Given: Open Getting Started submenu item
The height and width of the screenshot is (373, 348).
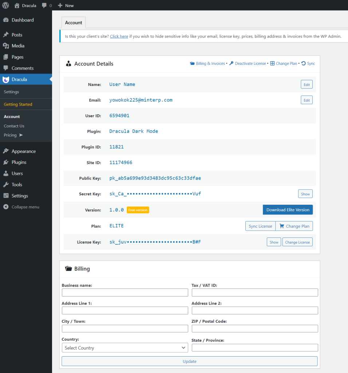Looking at the screenshot, I should point(18,104).
